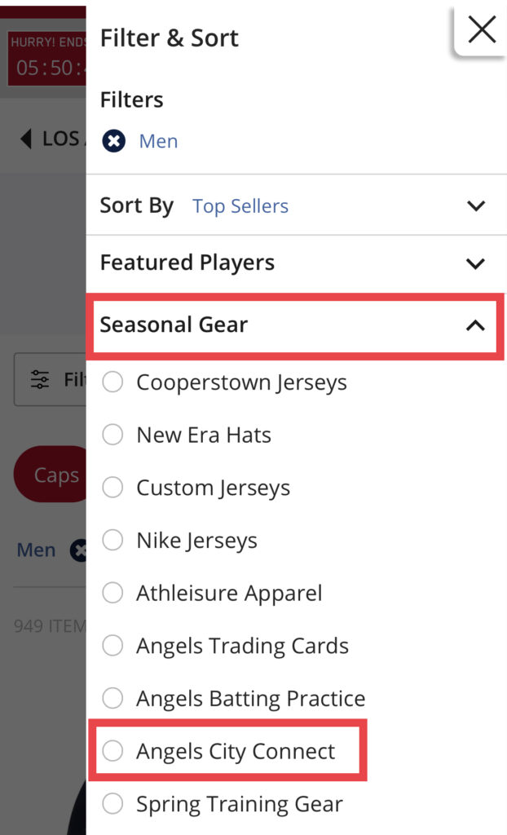Click the filter sliders icon behind panel
507x835 pixels.
tap(39, 379)
